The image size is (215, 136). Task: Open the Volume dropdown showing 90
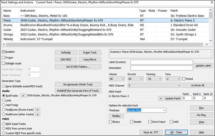pyautogui.click(x=117, y=79)
